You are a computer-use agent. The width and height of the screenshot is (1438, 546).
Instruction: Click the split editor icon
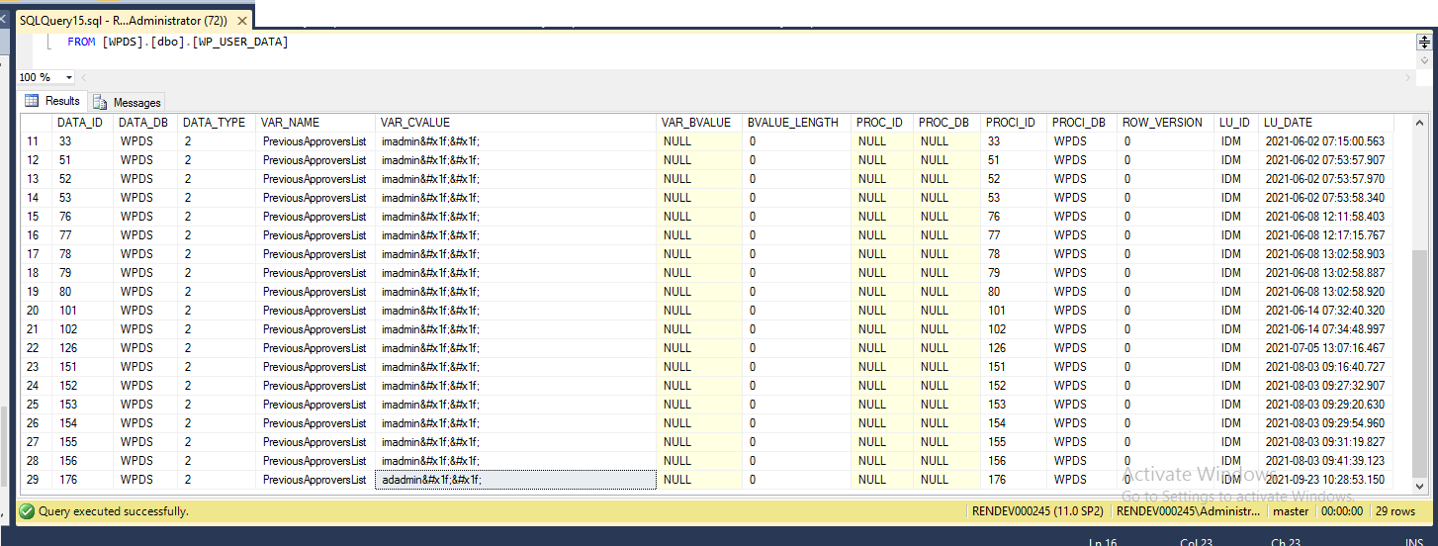click(x=1423, y=41)
